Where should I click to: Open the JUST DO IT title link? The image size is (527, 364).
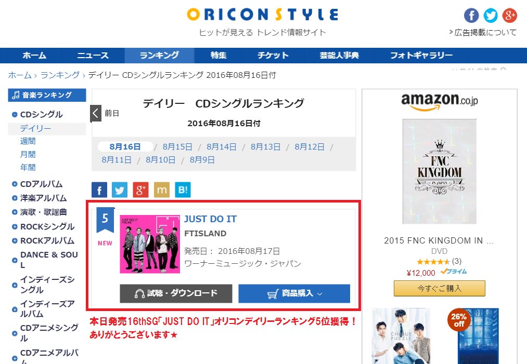(x=210, y=219)
